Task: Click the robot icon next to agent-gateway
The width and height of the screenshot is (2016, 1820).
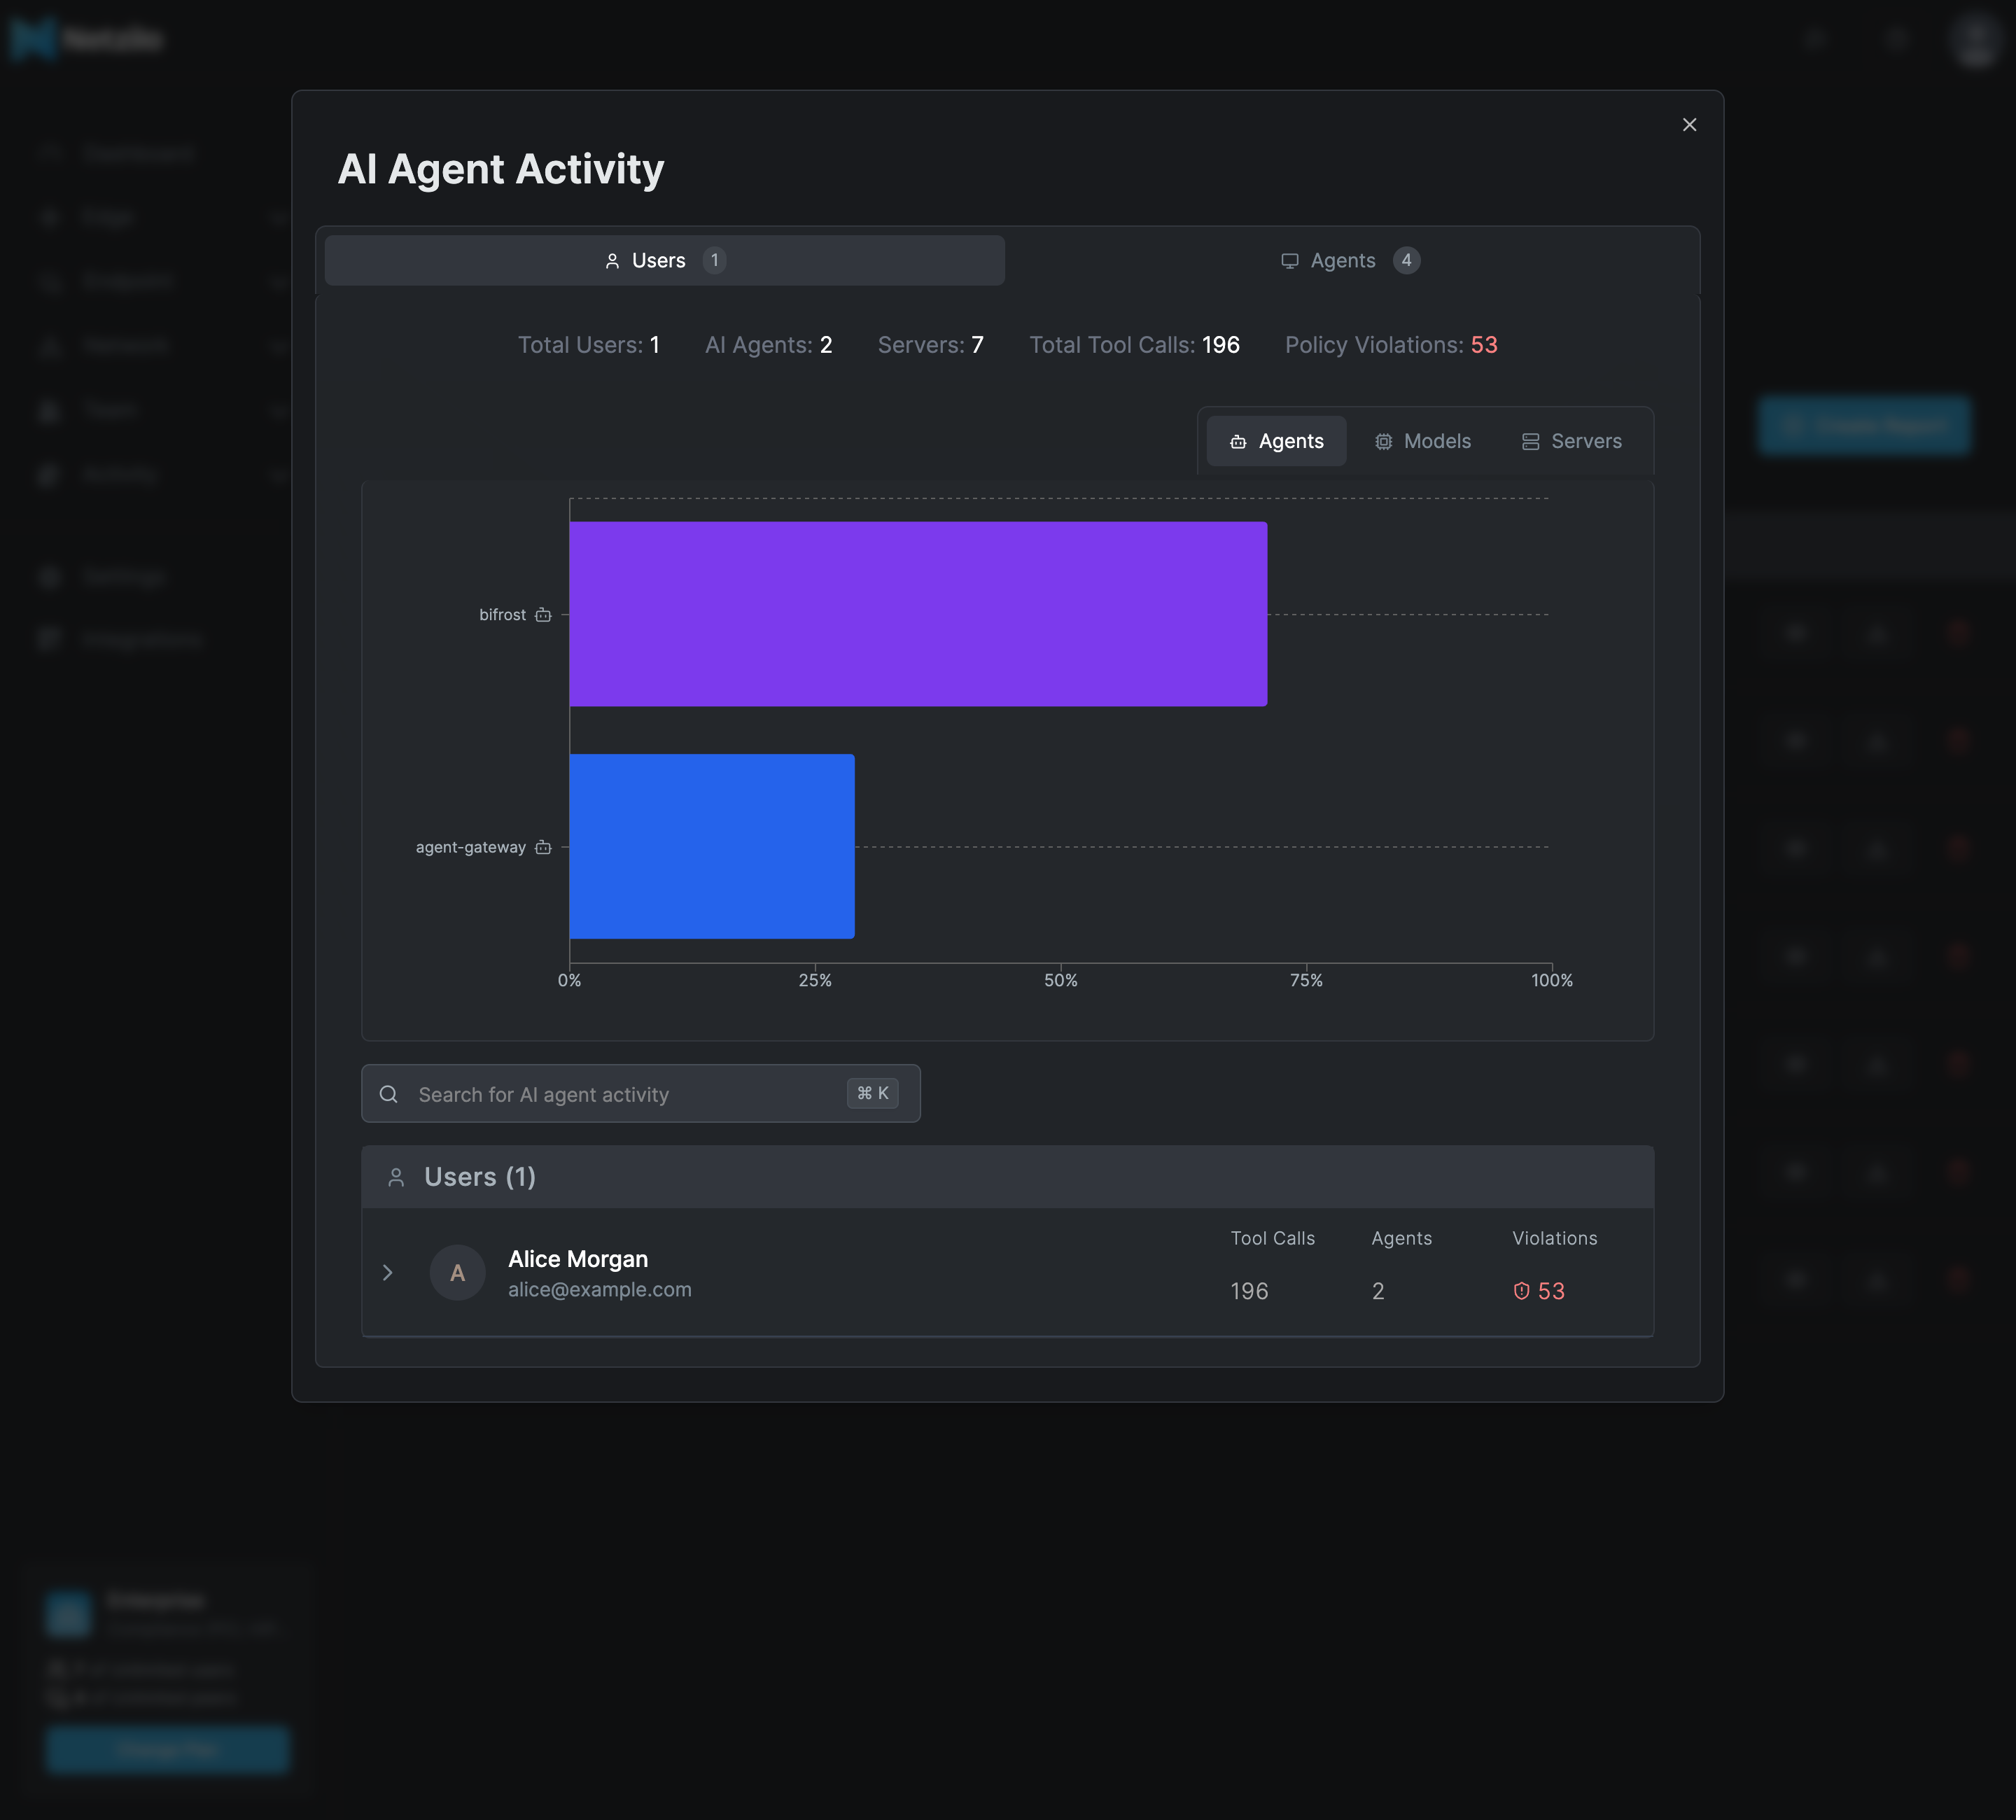Action: (543, 847)
